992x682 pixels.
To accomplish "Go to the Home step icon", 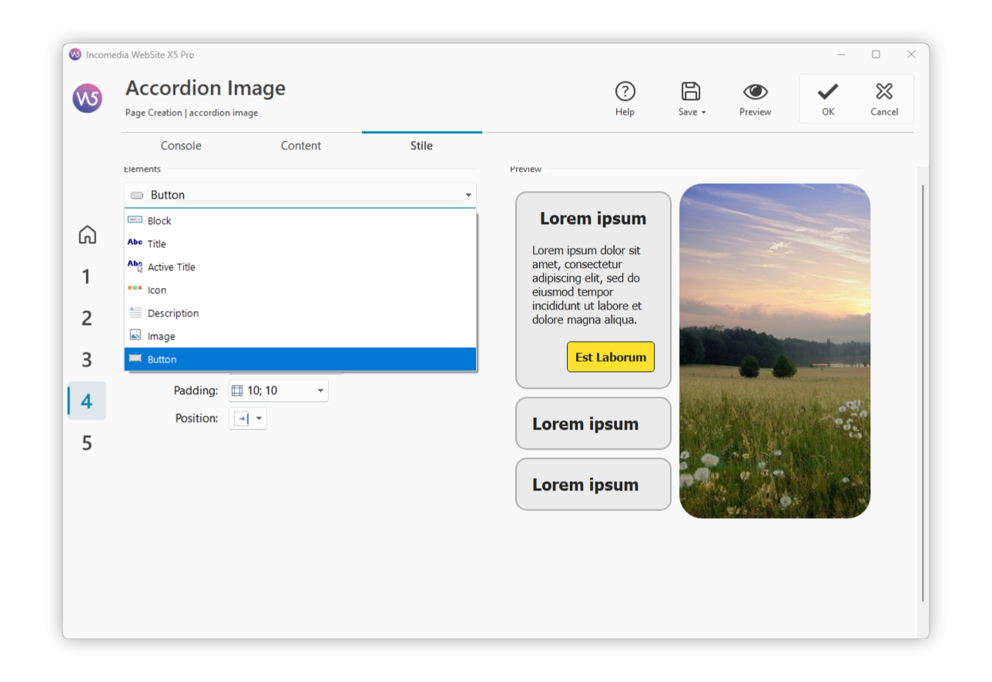I will [x=87, y=235].
